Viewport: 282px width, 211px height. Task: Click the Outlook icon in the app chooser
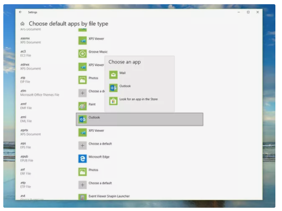point(113,88)
